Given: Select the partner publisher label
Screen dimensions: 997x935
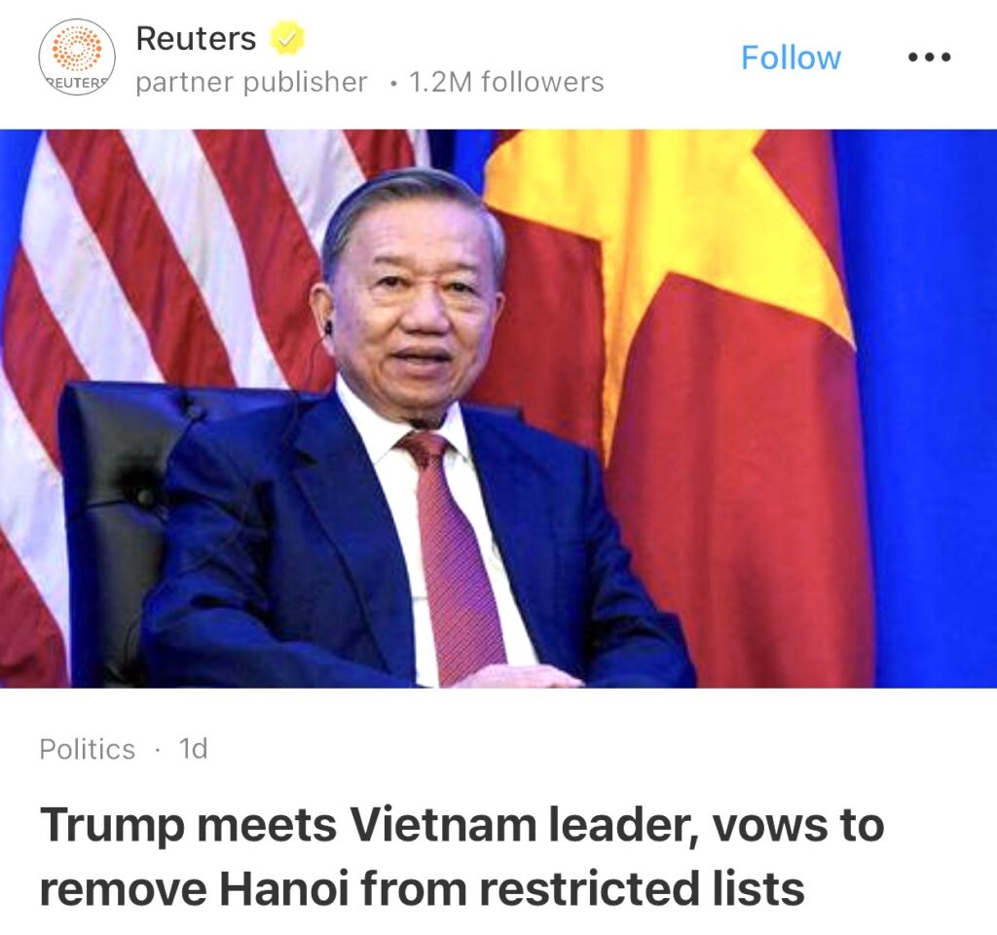Looking at the screenshot, I should tap(252, 82).
